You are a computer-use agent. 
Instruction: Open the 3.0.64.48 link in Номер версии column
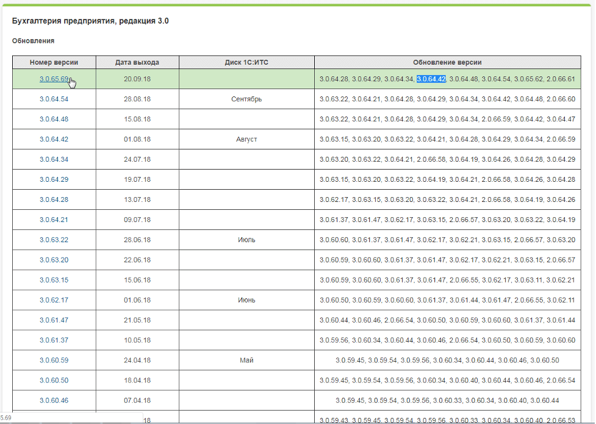(x=54, y=120)
